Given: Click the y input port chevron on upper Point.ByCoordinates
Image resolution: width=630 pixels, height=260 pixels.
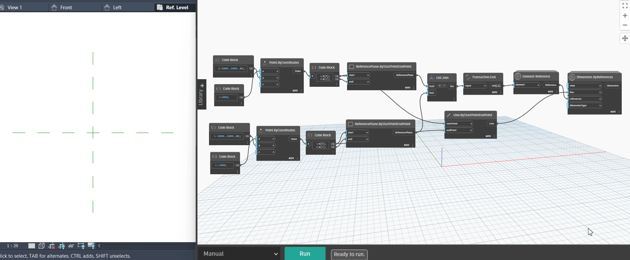Looking at the screenshot, I should (277, 78).
